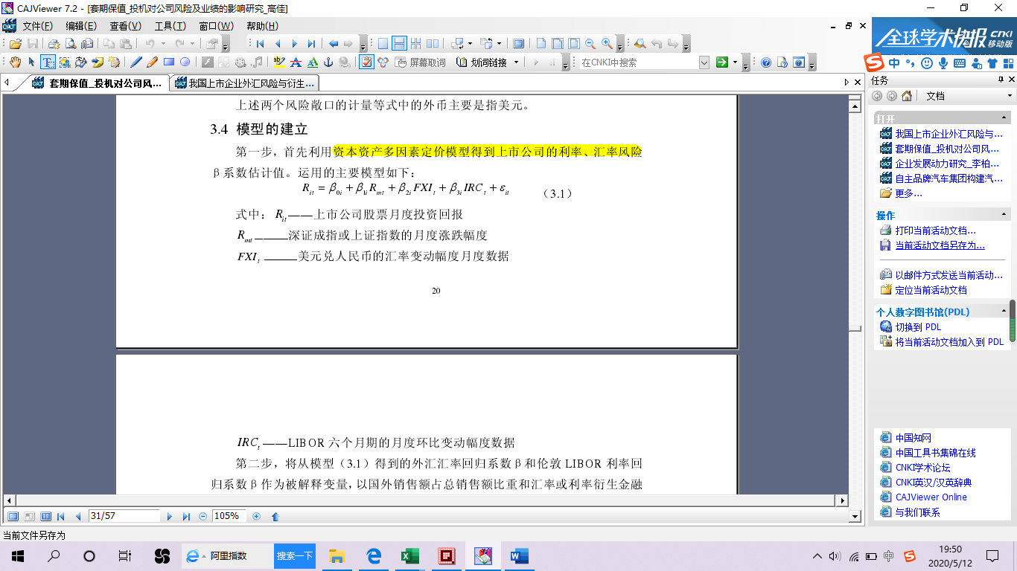Click the anchor icon in the toolbar
The width and height of the screenshot is (1017, 571).
click(x=328, y=62)
